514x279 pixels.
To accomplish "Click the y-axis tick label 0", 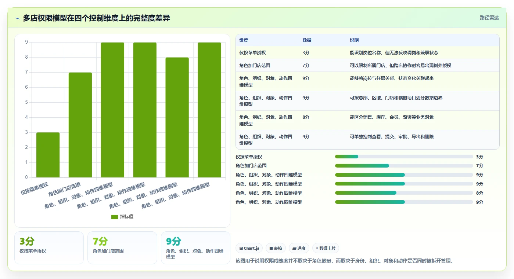I will pyautogui.click(x=26, y=177).
